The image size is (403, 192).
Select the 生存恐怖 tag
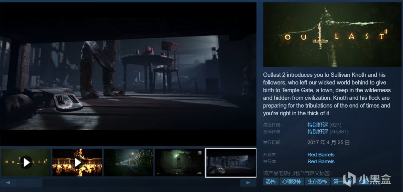317,181
